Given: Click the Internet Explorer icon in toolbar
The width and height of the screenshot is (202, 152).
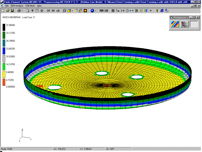Looking at the screenshot, I should [162, 11].
